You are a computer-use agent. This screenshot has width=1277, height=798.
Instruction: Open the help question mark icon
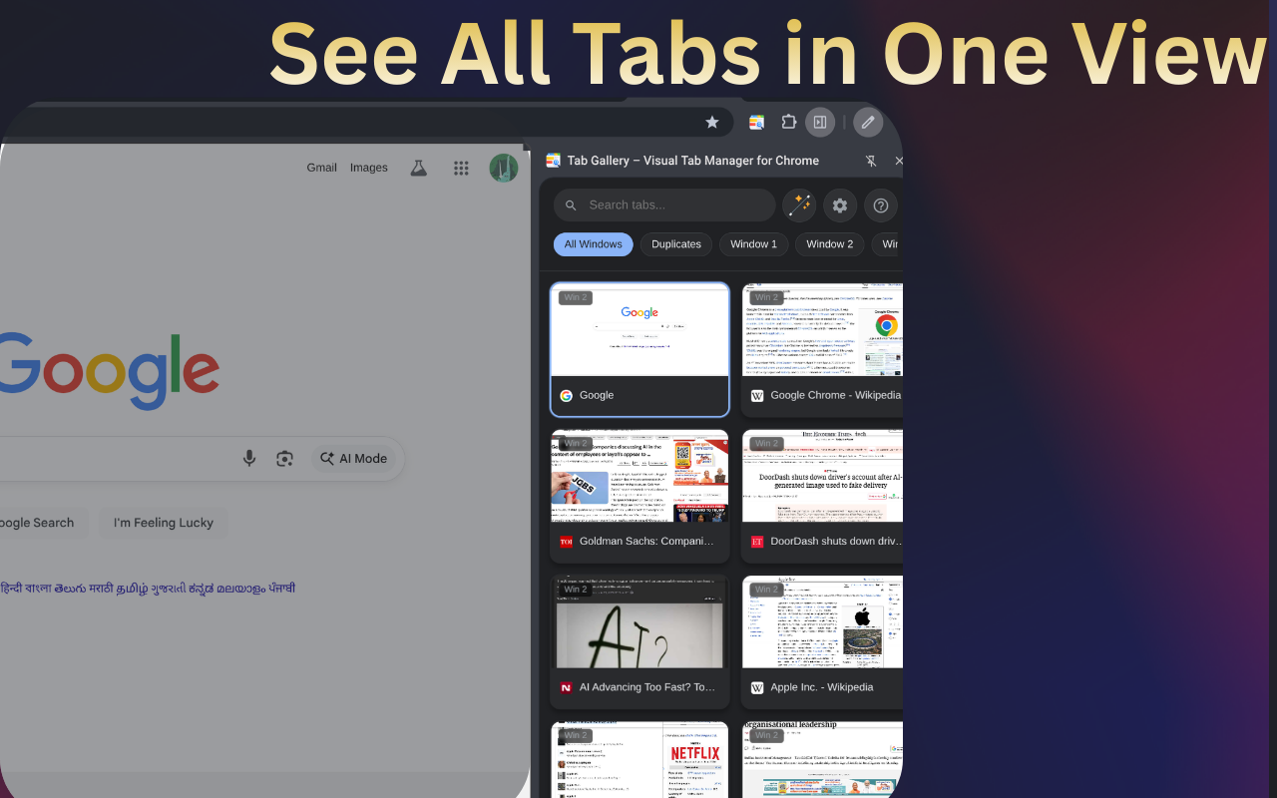tap(881, 205)
